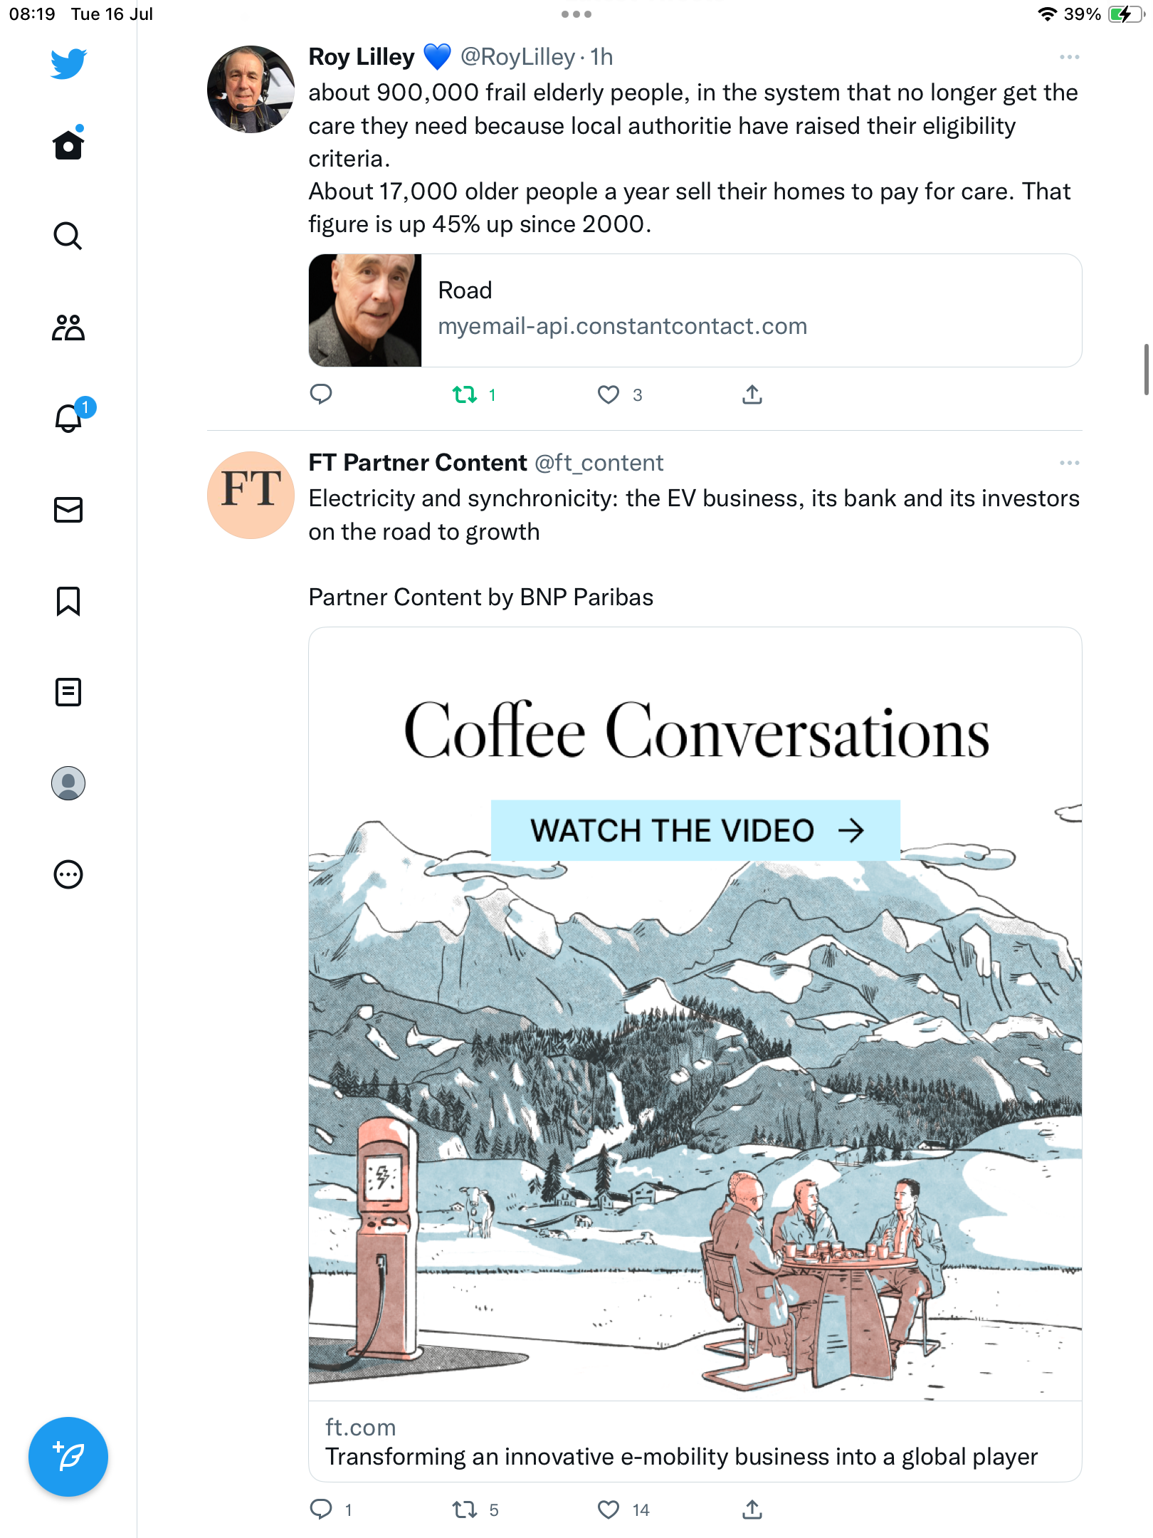
Task: Tap the Twitter bird logo
Action: pos(68,63)
